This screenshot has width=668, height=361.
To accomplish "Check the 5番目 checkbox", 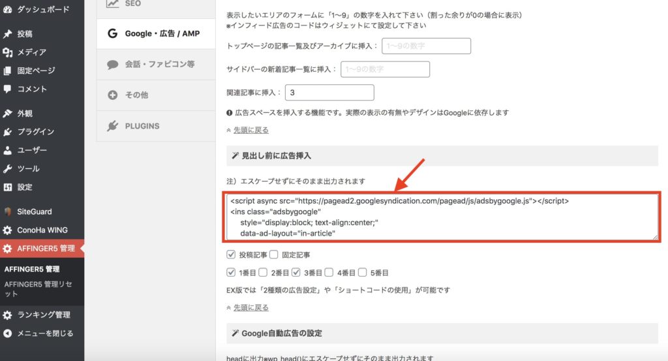I will click(x=363, y=272).
